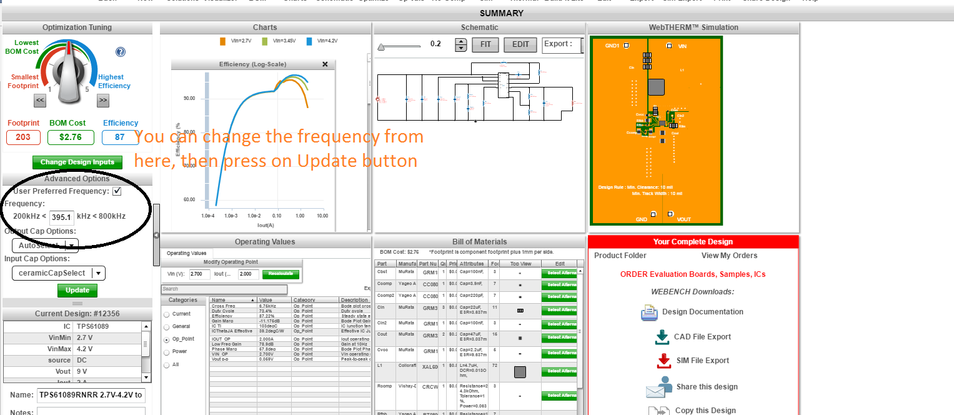Click the FIT schematic button

coord(484,44)
